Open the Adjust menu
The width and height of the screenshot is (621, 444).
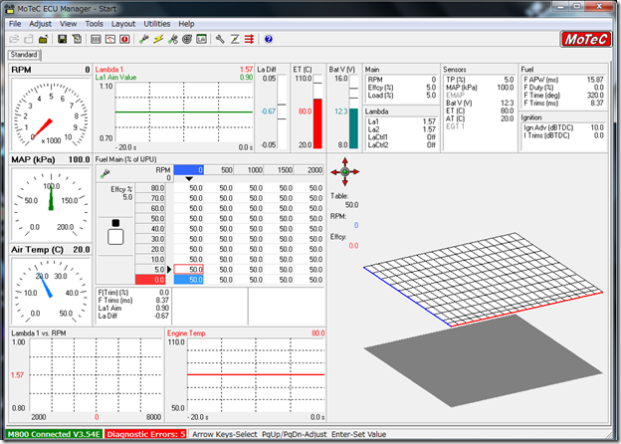pyautogui.click(x=41, y=24)
